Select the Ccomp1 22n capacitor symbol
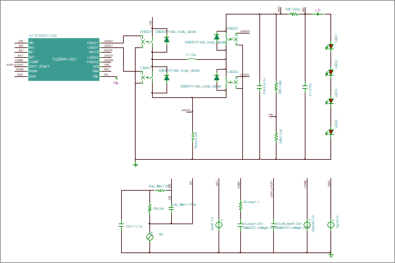 (x=240, y=225)
